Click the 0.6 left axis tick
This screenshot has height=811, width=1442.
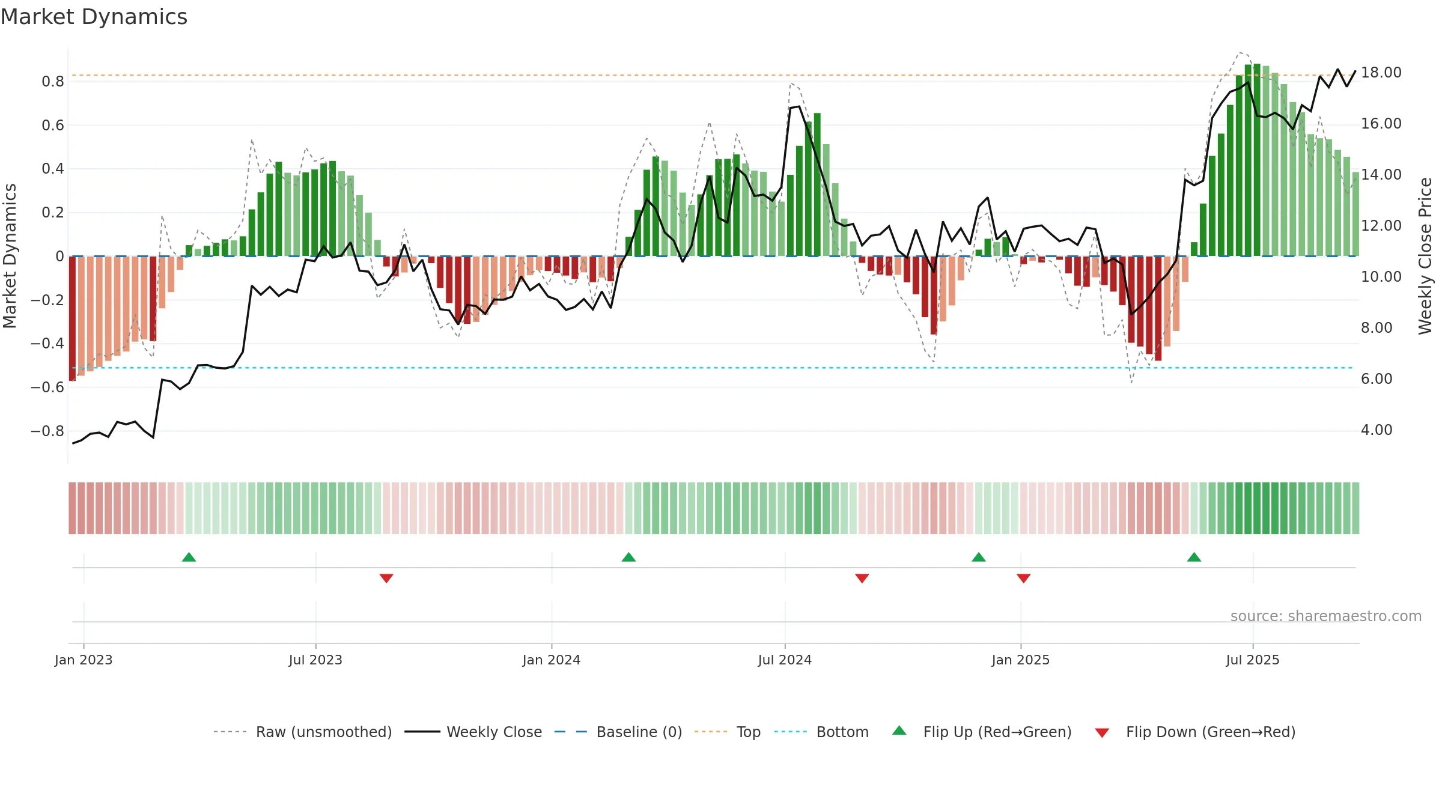(53, 126)
